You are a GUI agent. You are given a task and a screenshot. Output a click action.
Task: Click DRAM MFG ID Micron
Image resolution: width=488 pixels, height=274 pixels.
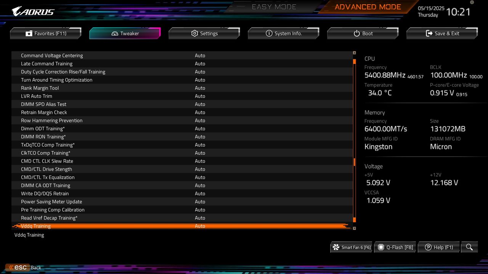[x=441, y=147]
